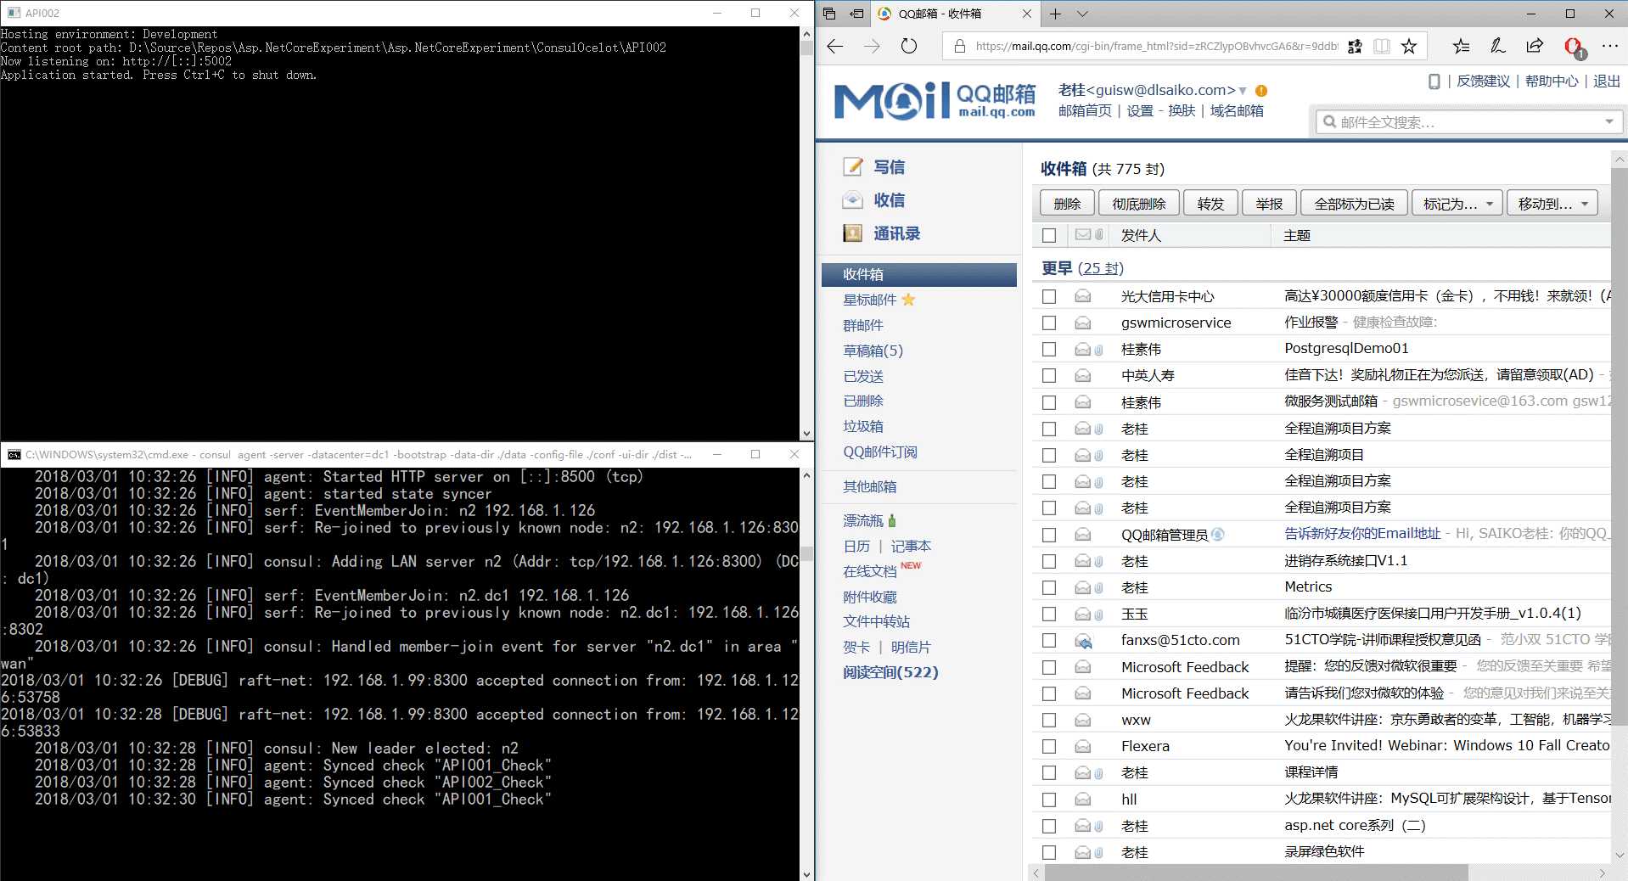Tick checkbox for 光大信用卡中心 mail
The height and width of the screenshot is (881, 1628).
click(1049, 296)
